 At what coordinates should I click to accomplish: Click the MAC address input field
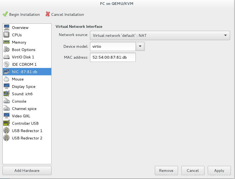click(x=113, y=57)
